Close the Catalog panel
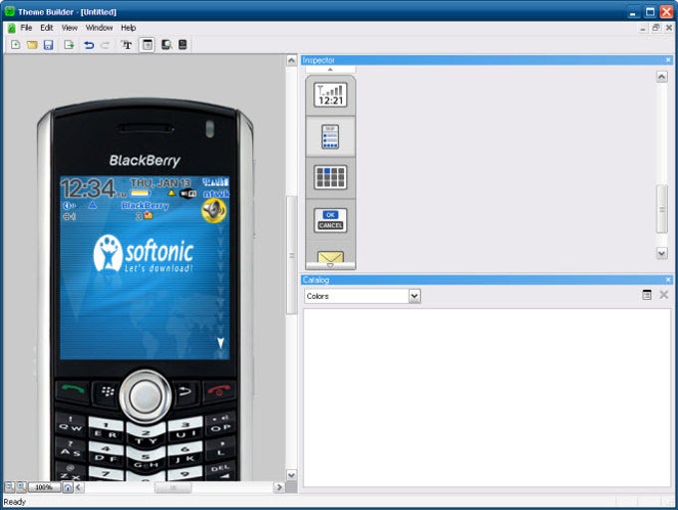This screenshot has height=510, width=678. [x=668, y=280]
